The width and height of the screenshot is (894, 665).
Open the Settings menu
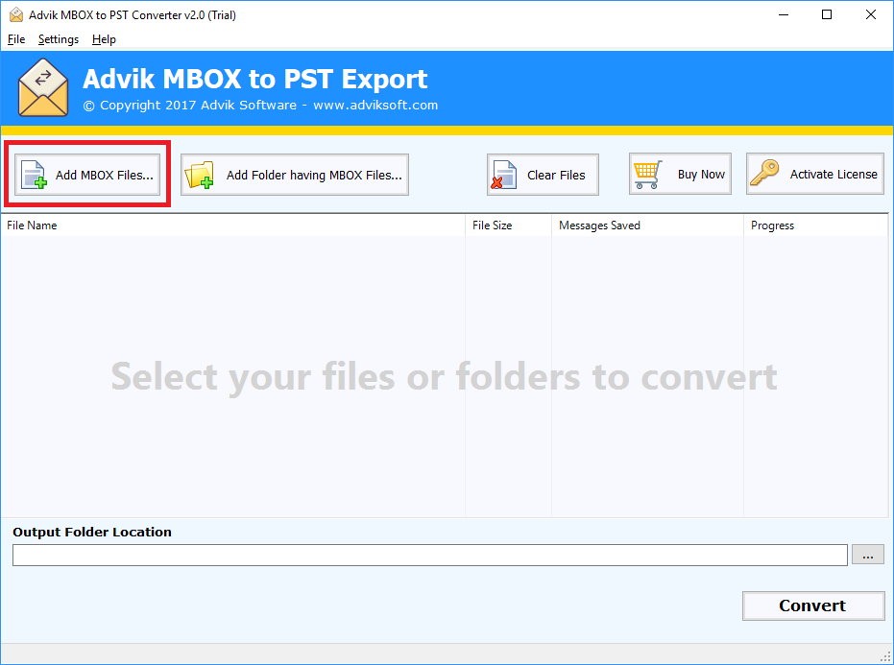[58, 39]
